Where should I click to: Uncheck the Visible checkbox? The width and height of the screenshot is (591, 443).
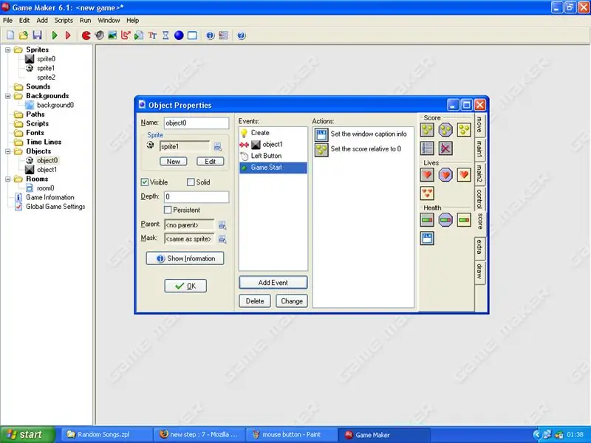[x=144, y=182]
